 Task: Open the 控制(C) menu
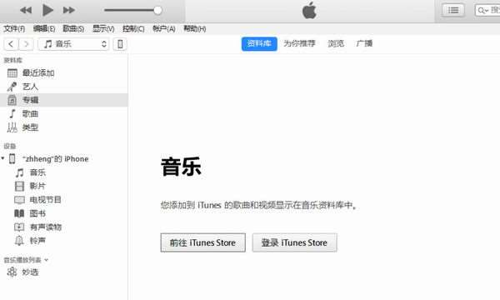pyautogui.click(x=133, y=28)
